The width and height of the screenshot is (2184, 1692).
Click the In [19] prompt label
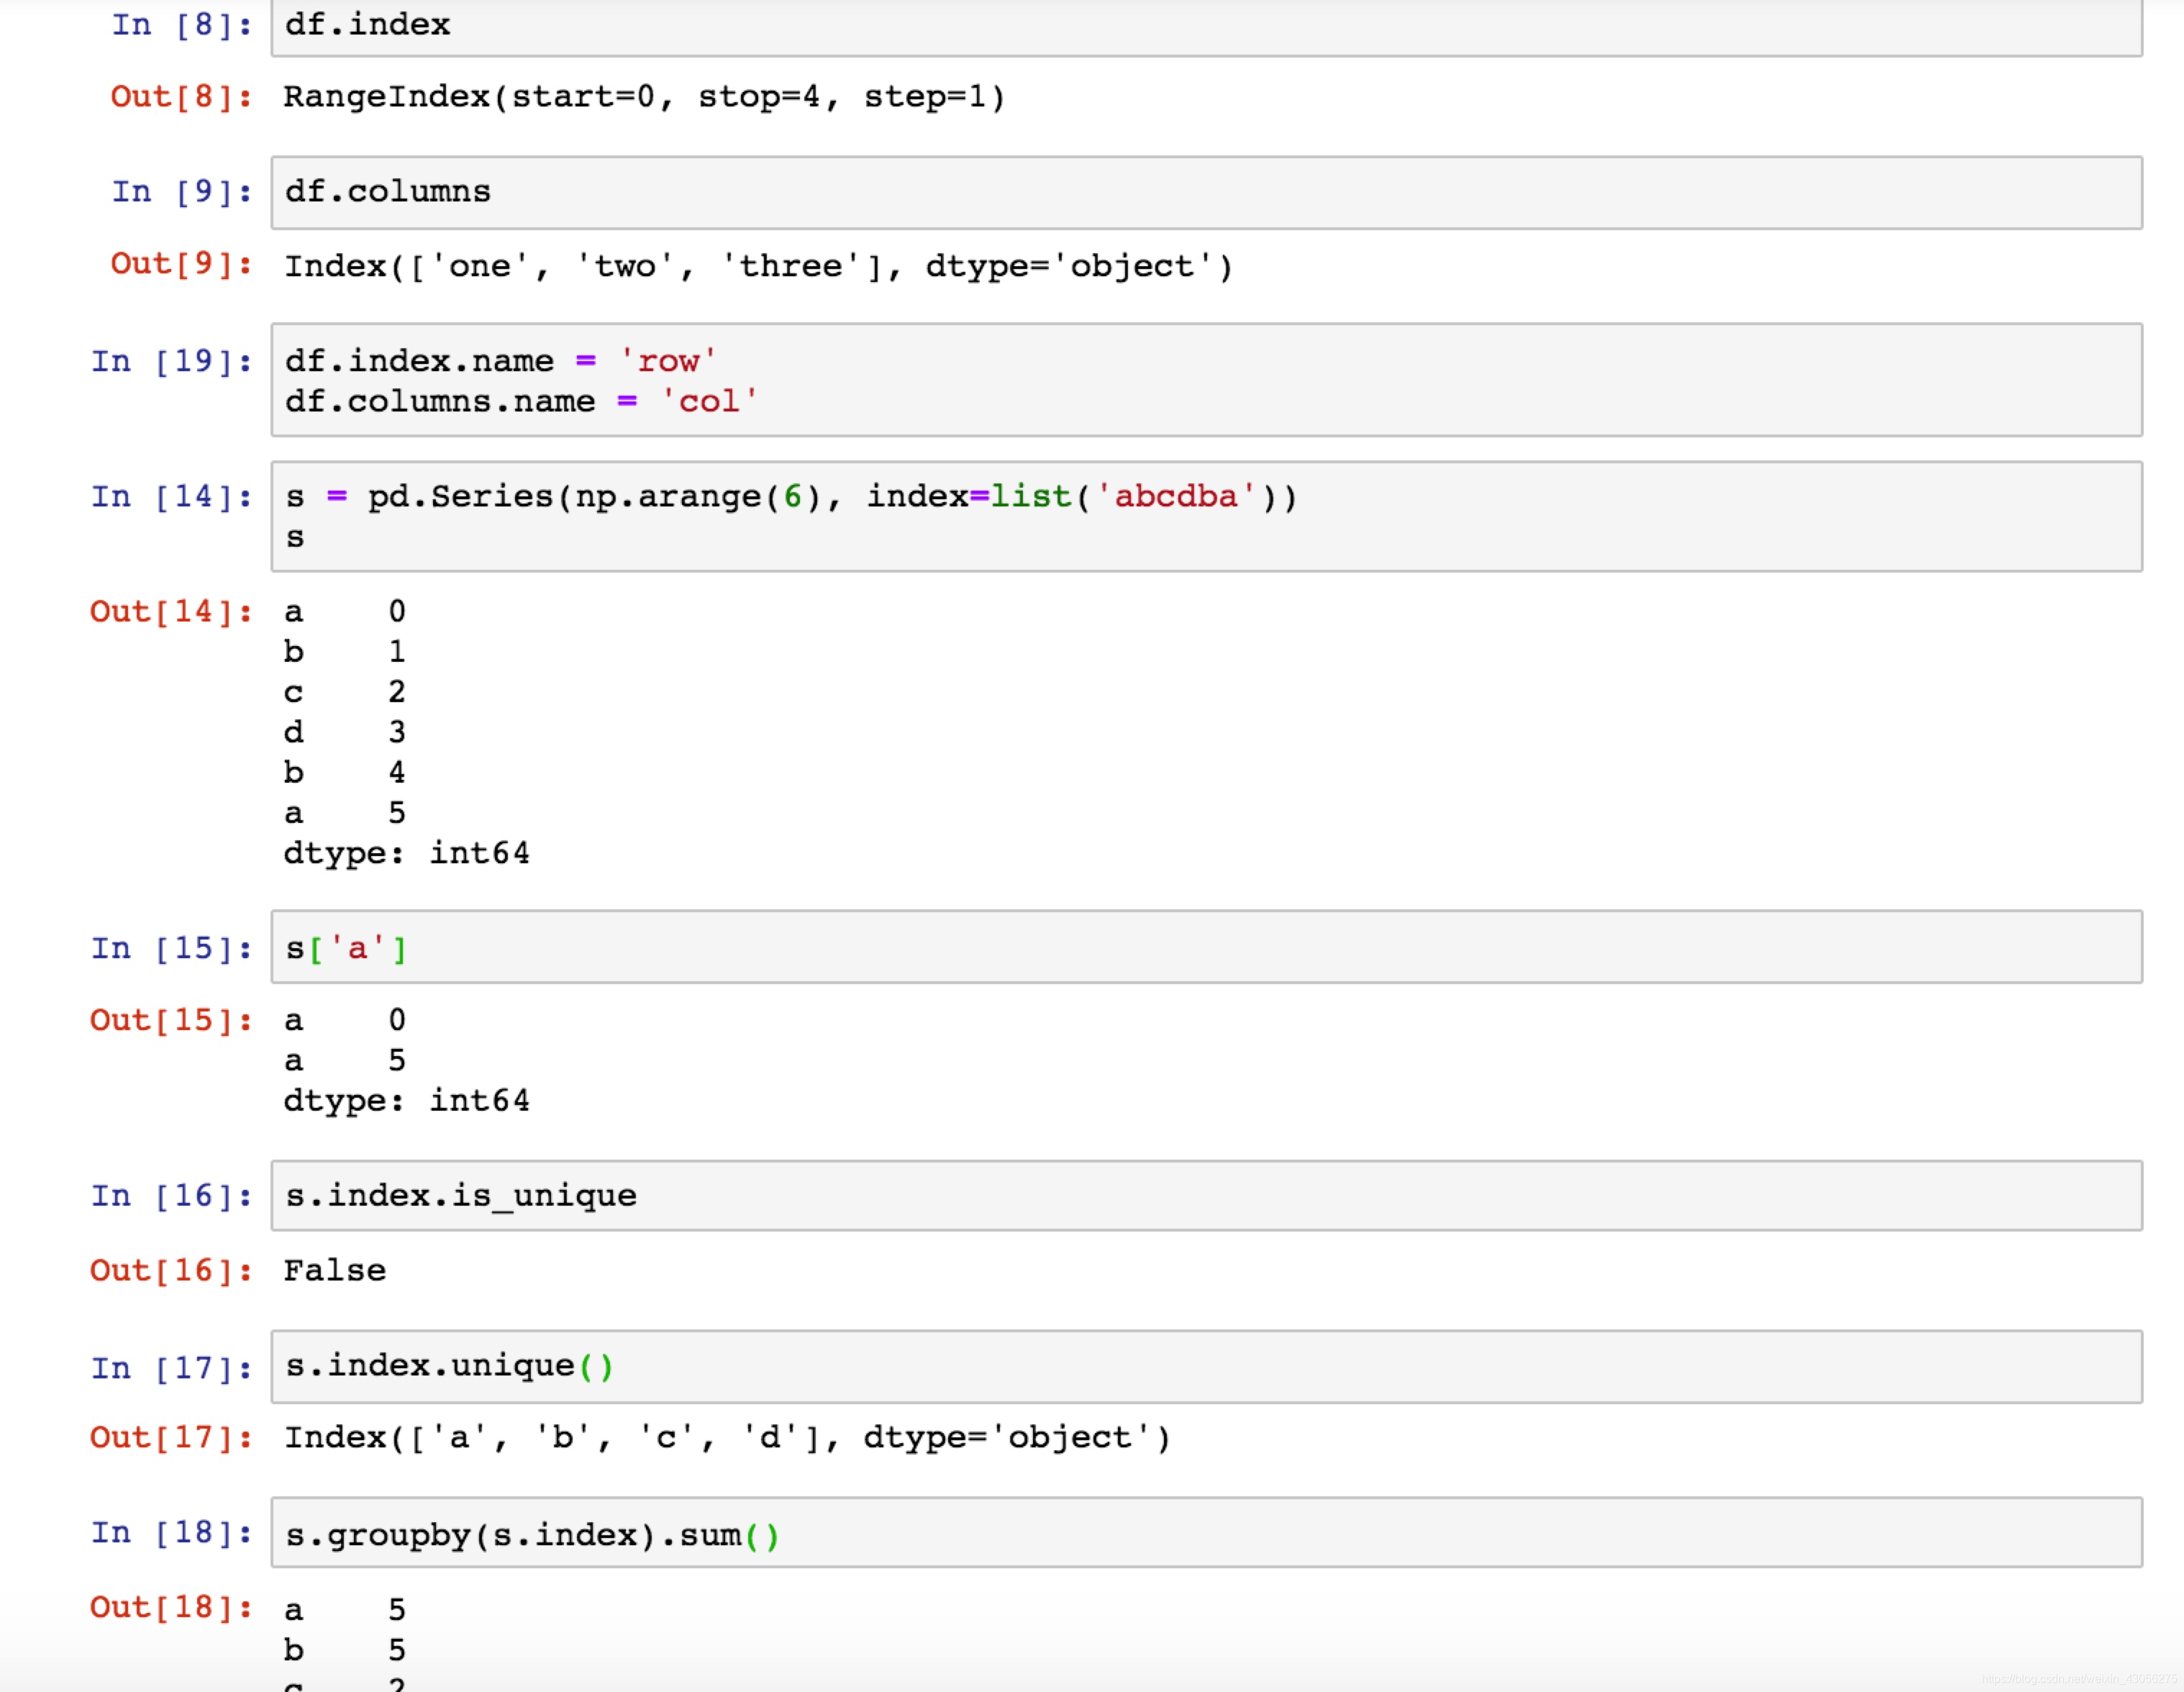point(171,362)
